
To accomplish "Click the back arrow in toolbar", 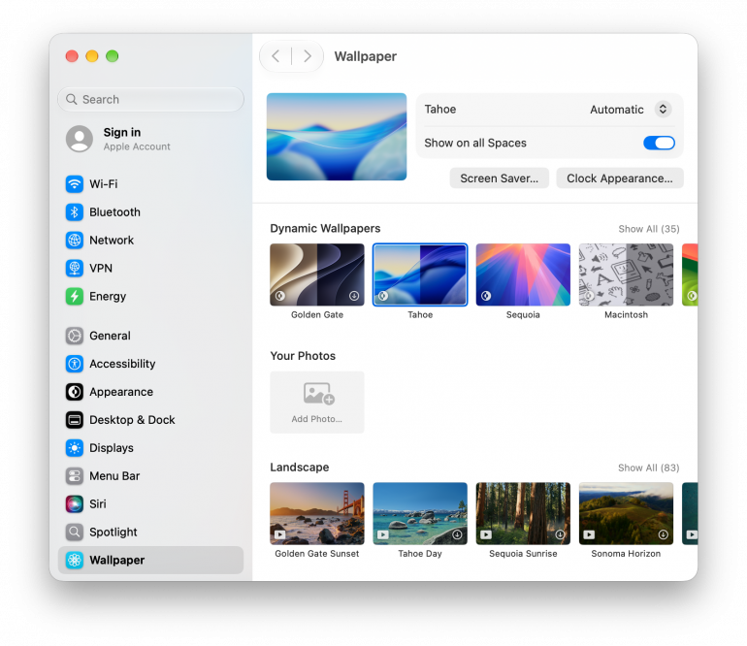I will 276,56.
